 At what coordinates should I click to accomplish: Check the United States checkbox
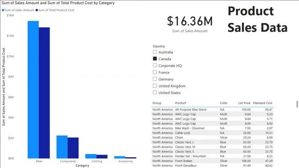click(x=155, y=92)
